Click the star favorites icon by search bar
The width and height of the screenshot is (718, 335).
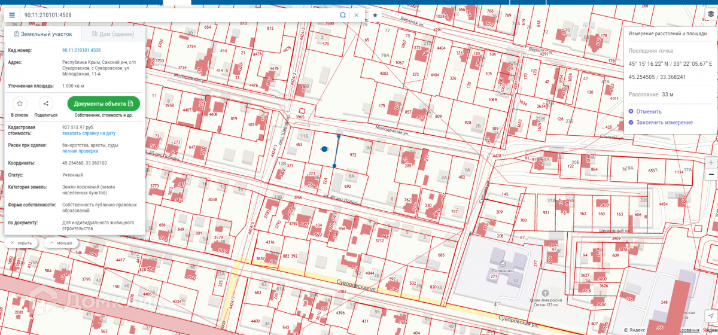click(375, 15)
